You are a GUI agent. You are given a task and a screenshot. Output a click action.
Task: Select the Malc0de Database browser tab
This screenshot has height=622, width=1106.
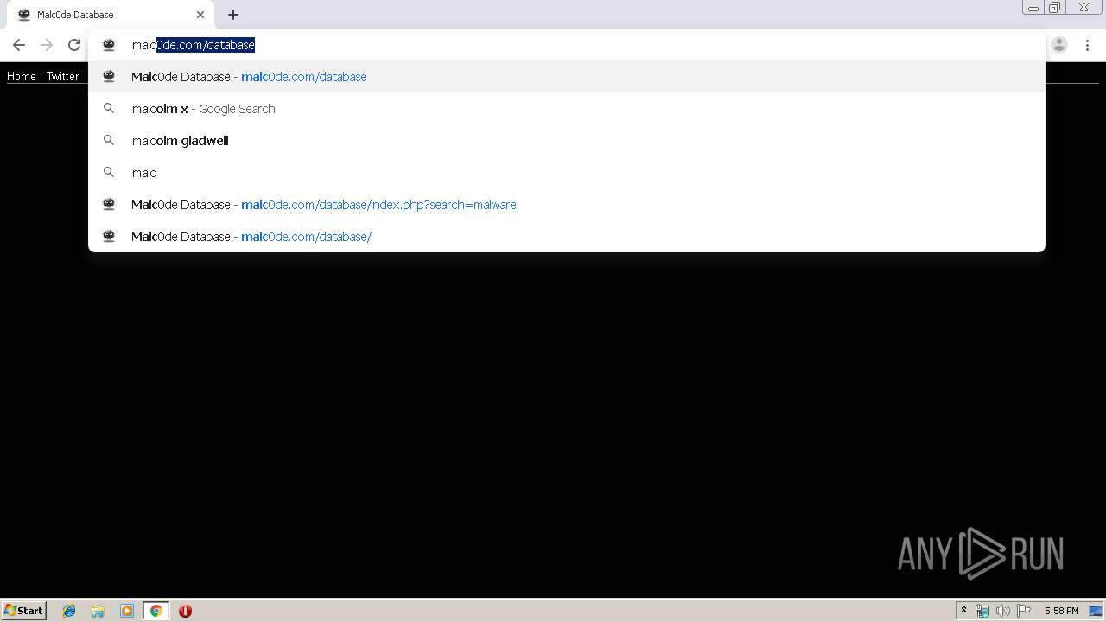(x=109, y=15)
